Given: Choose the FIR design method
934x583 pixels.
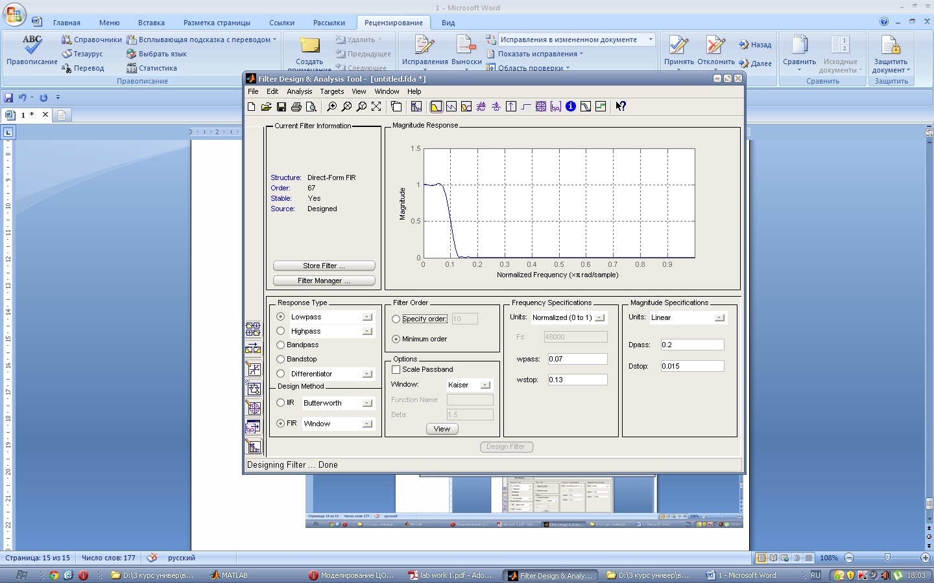Looking at the screenshot, I should pos(281,424).
